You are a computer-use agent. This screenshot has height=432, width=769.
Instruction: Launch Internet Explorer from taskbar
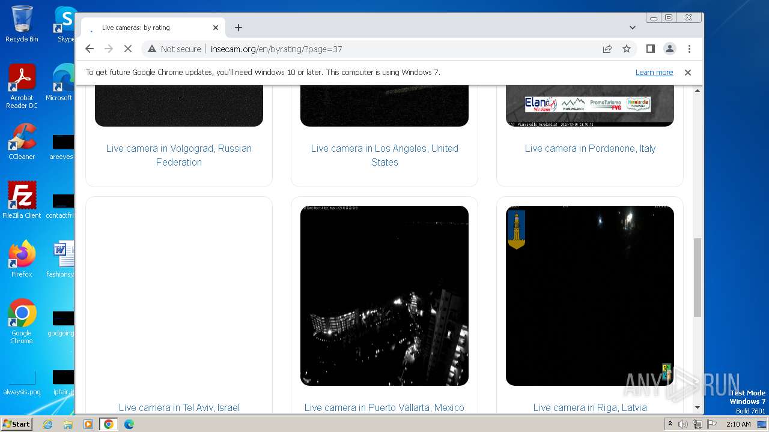[47, 424]
